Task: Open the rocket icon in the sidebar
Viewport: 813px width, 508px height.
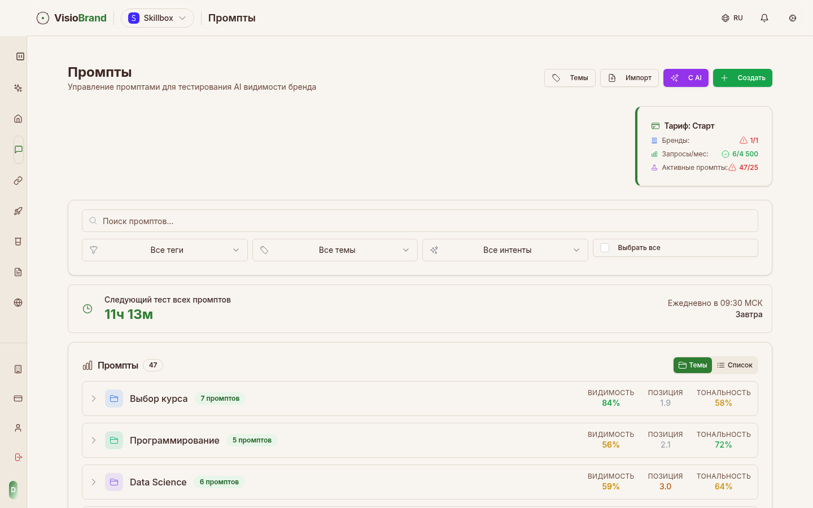Action: click(x=18, y=211)
